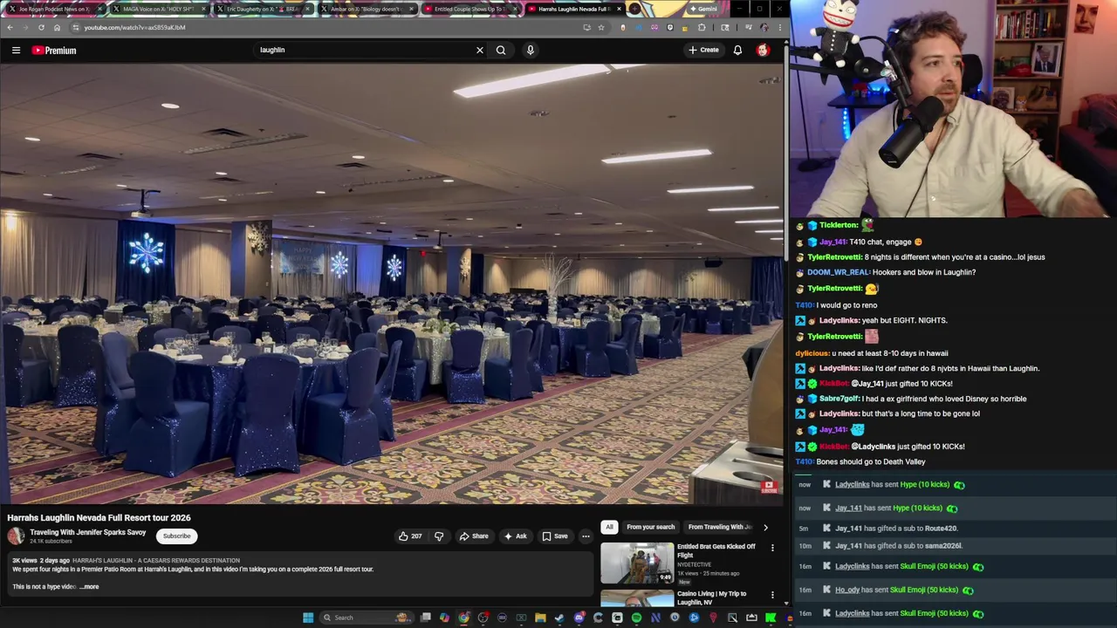This screenshot has width=1117, height=628.
Task: Close the Joe Rogan Podcast News tab
Action: 100,9
